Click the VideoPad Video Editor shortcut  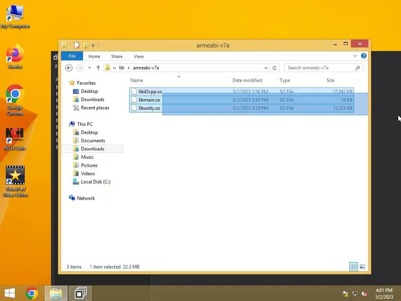click(15, 181)
